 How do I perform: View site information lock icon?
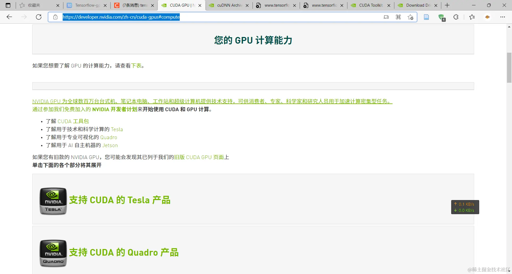55,17
